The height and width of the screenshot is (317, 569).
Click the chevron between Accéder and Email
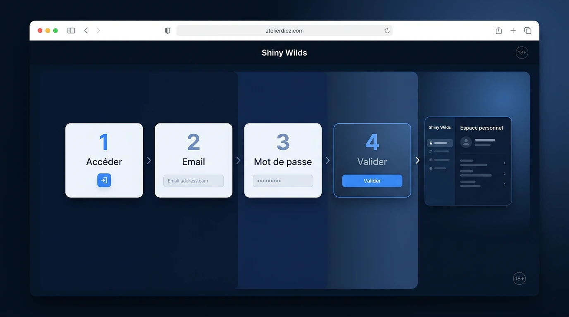[x=149, y=160]
